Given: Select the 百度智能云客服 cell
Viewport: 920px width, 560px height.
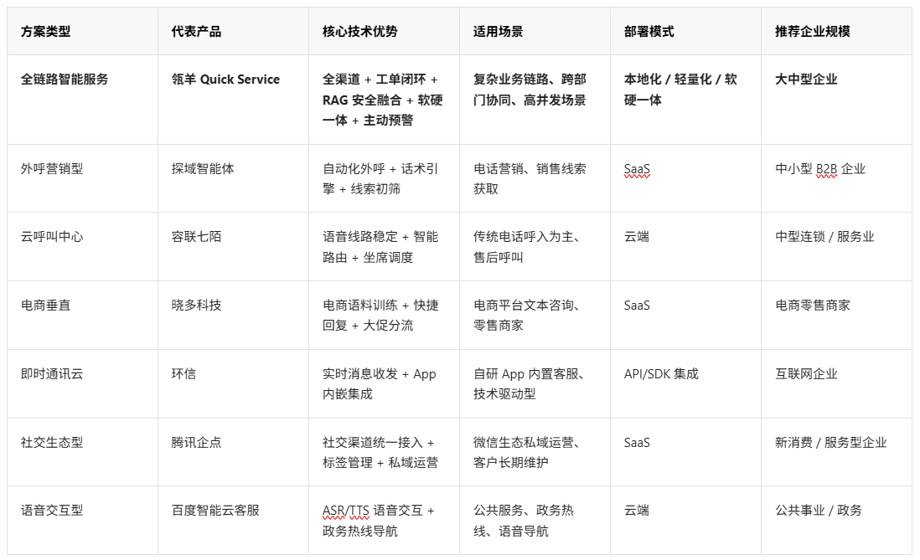Looking at the screenshot, I should [x=233, y=520].
